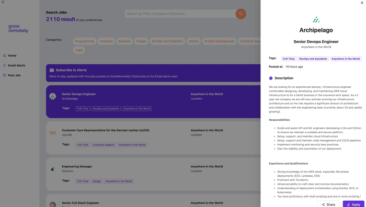The image size is (366, 207).
Task: Click the Email Alerts bell icon
Action: [4, 65]
